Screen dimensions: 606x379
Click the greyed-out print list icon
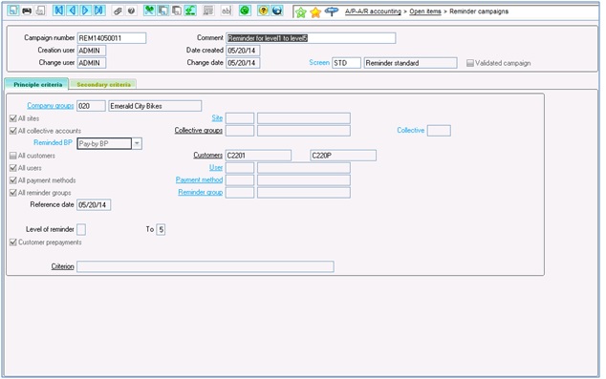point(40,11)
